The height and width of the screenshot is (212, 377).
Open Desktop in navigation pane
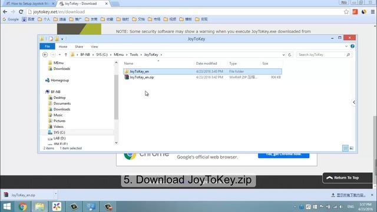59,98
